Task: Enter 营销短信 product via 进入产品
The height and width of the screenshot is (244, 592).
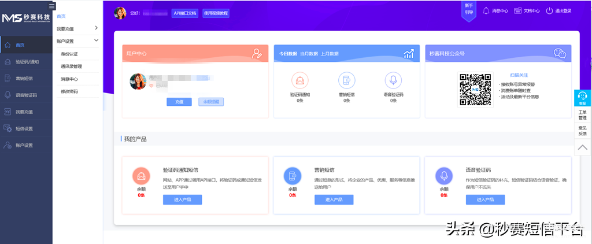Action: (334, 199)
